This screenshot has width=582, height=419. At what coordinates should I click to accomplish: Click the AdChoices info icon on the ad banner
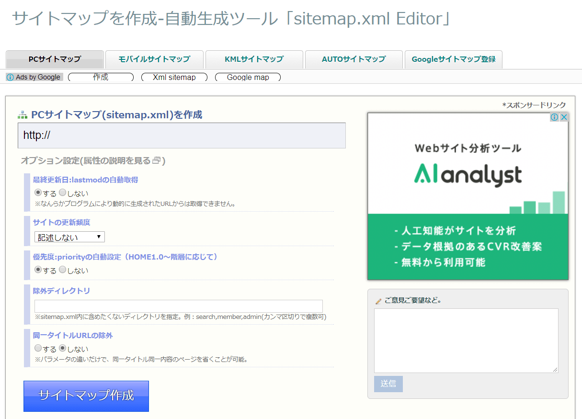pos(555,117)
